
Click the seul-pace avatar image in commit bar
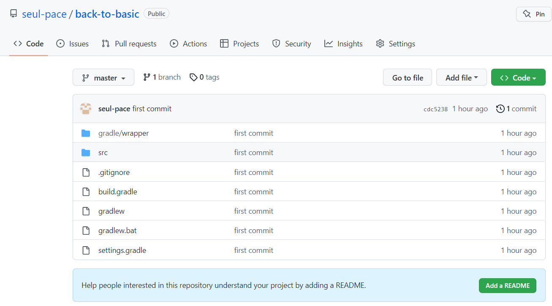coord(86,109)
